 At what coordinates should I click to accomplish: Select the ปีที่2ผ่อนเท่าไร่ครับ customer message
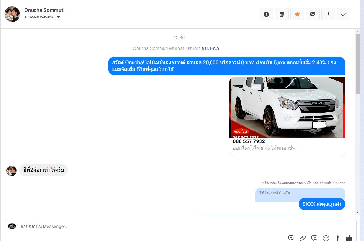pyautogui.click(x=44, y=170)
